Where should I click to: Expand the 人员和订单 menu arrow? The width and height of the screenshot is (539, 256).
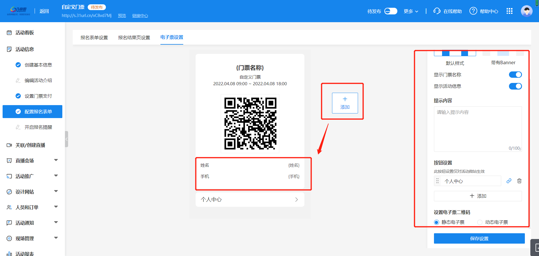(56, 207)
